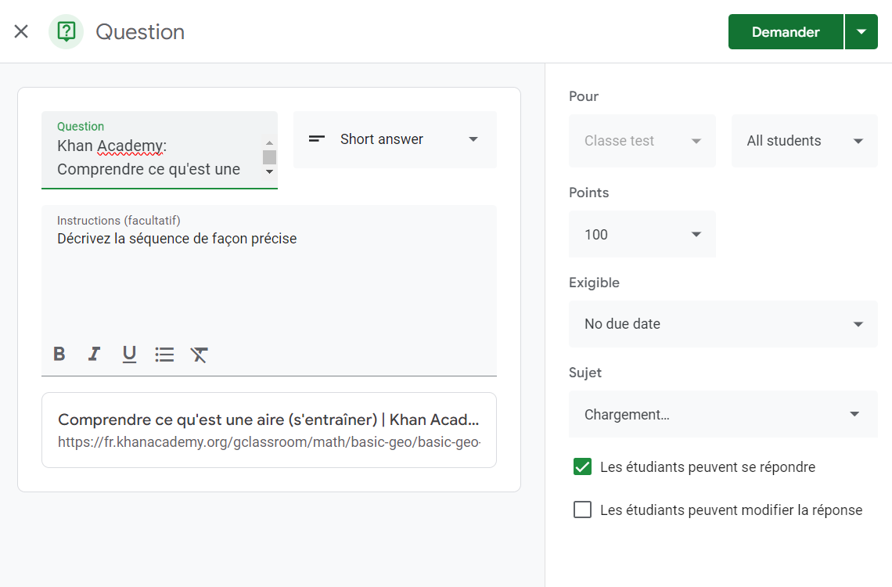Viewport: 892px width, 587px height.
Task: Underline the instructions text
Action: pos(130,354)
